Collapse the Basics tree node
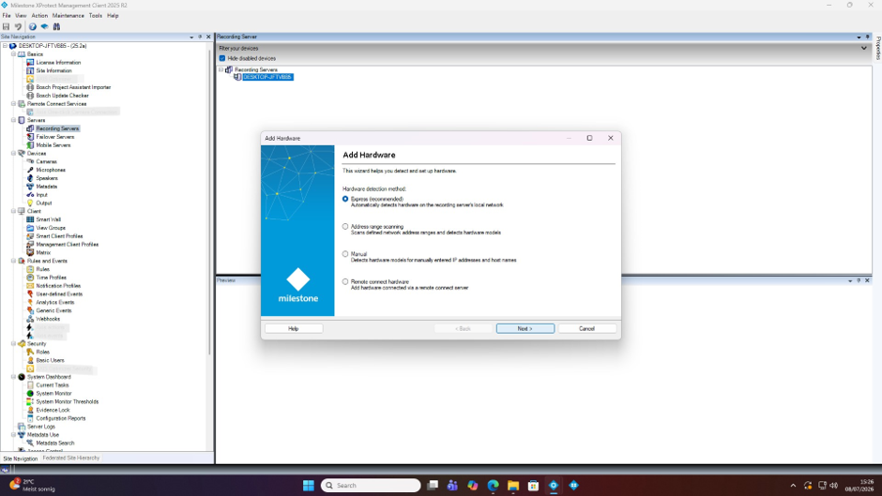The height and width of the screenshot is (496, 882). click(13, 54)
